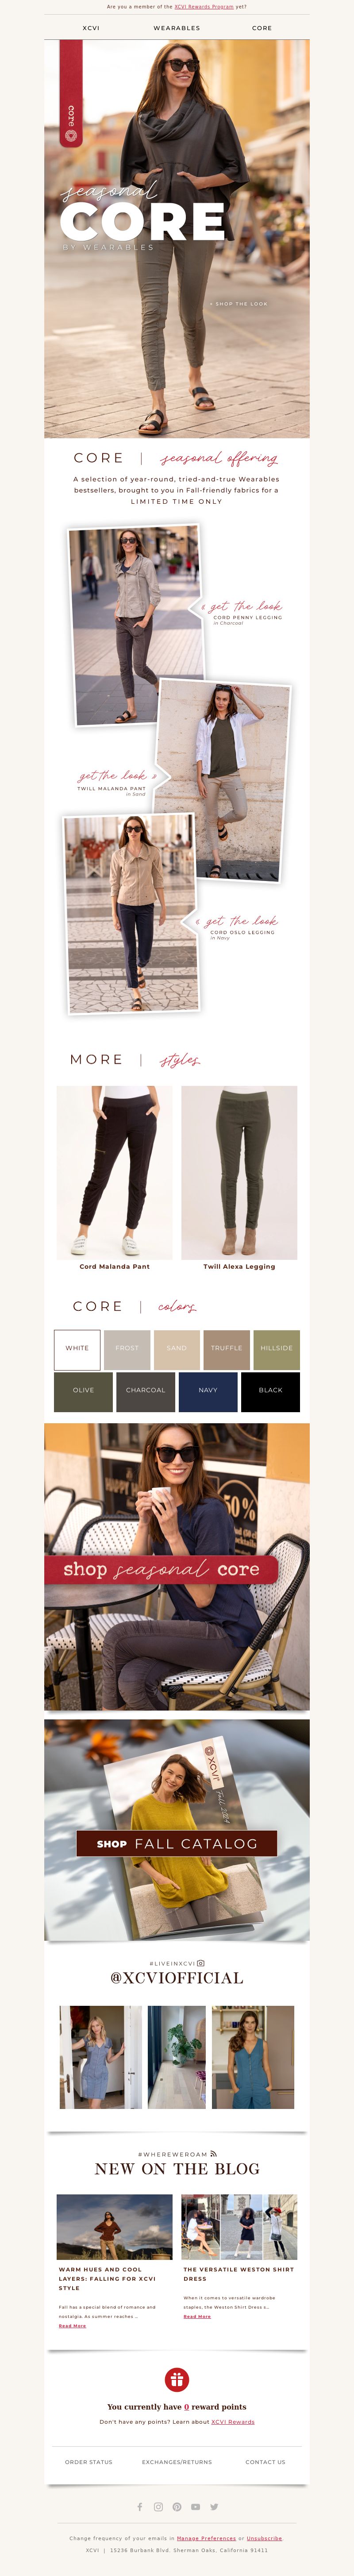Screen dimensions: 354x2576
Task: Click the Shop Fall Catalog button
Action: click(x=177, y=1843)
